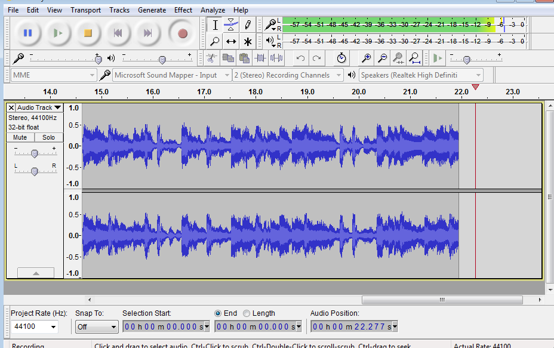Skip to End transport button
This screenshot has width=554, height=348.
(147, 33)
